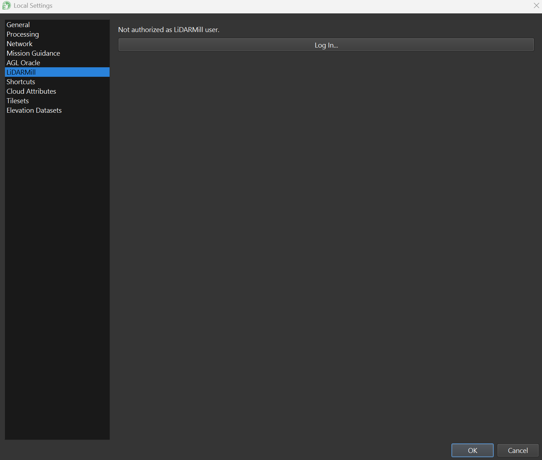Select Elevation Datasets in sidebar
This screenshot has height=460, width=542.
coord(34,110)
